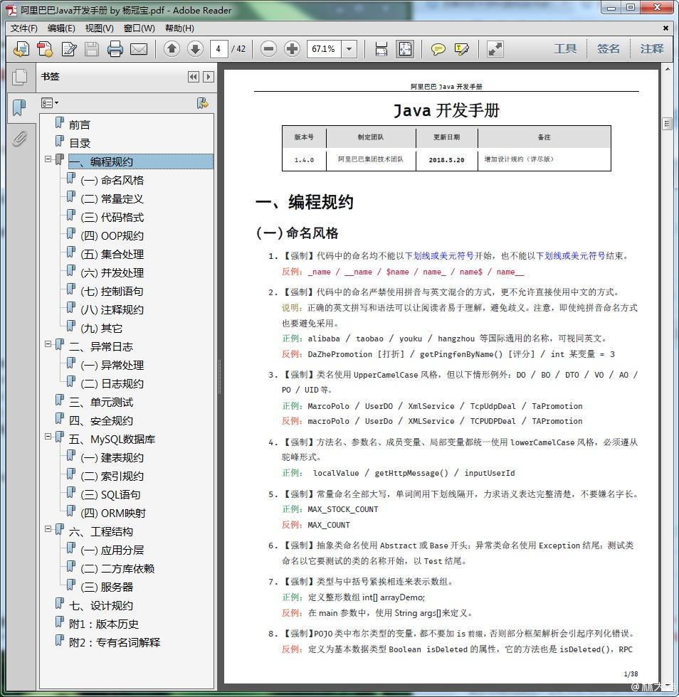
Task: Select the 附2：专有名词解释 bookmark
Action: (115, 642)
